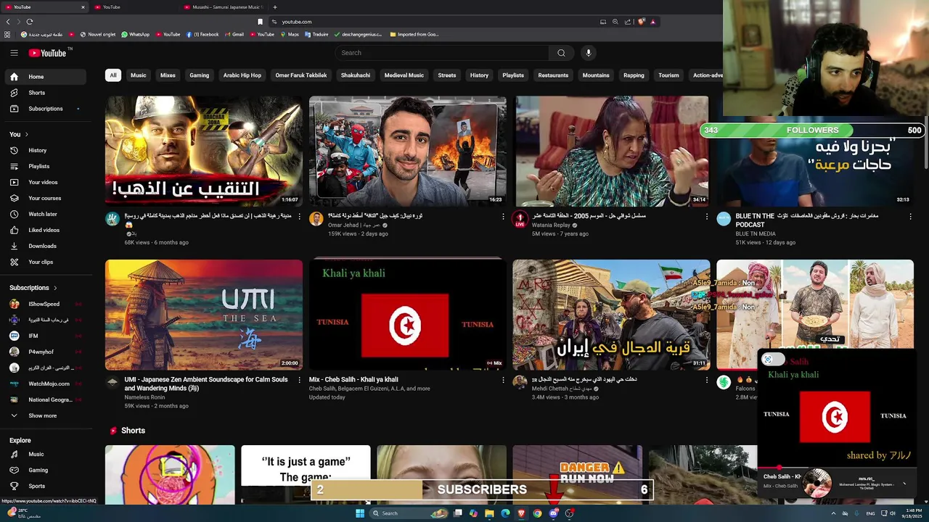Open the Cheb Salih Khali ya khali mix thumbnail
Screen dimensions: 929x522
(x=408, y=315)
